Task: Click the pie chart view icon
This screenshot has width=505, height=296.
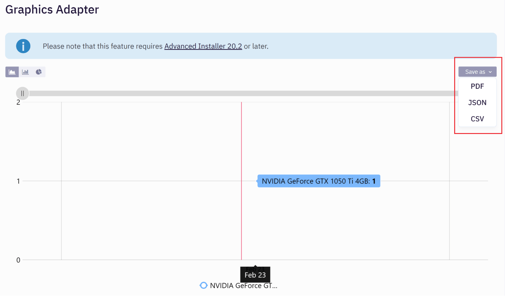Action: pyautogui.click(x=38, y=72)
